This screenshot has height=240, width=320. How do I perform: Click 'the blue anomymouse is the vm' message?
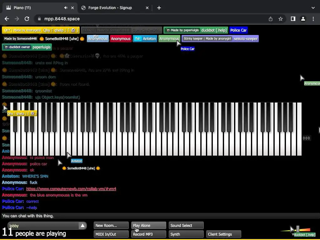[58, 195]
